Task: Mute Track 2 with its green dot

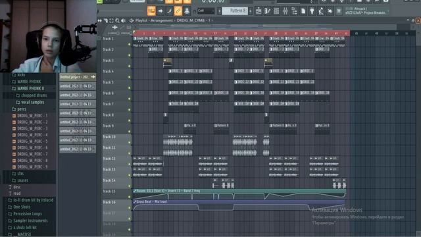Action: click(x=130, y=55)
